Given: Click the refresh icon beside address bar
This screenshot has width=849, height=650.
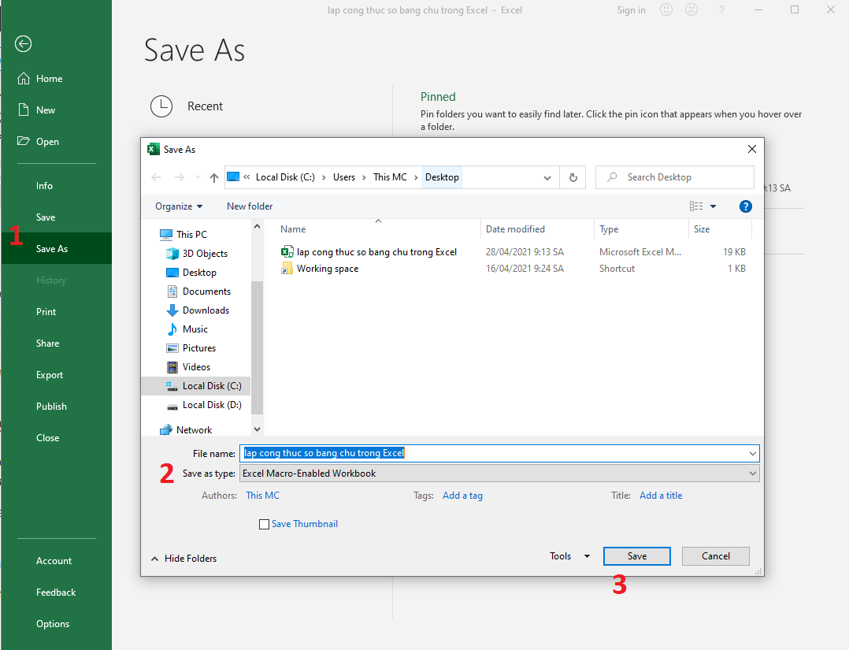Looking at the screenshot, I should coord(573,178).
